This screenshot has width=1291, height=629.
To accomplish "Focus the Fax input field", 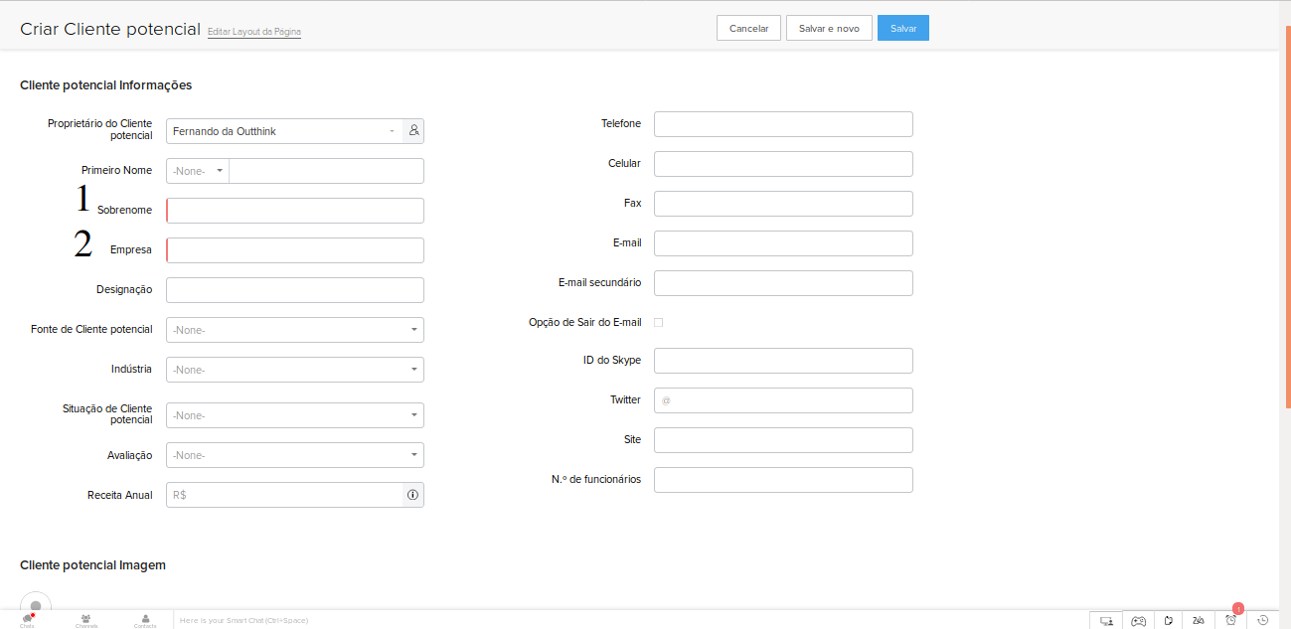I will tap(783, 204).
